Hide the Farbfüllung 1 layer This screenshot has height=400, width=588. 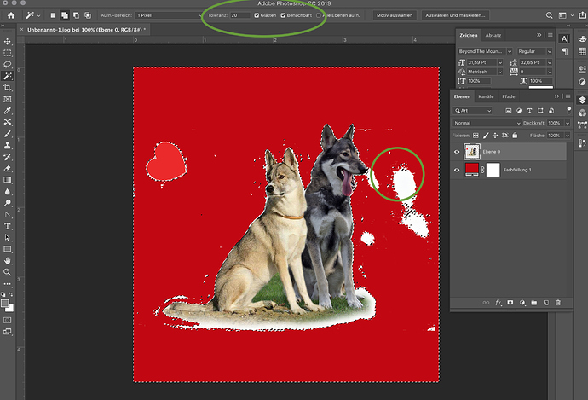coord(458,171)
